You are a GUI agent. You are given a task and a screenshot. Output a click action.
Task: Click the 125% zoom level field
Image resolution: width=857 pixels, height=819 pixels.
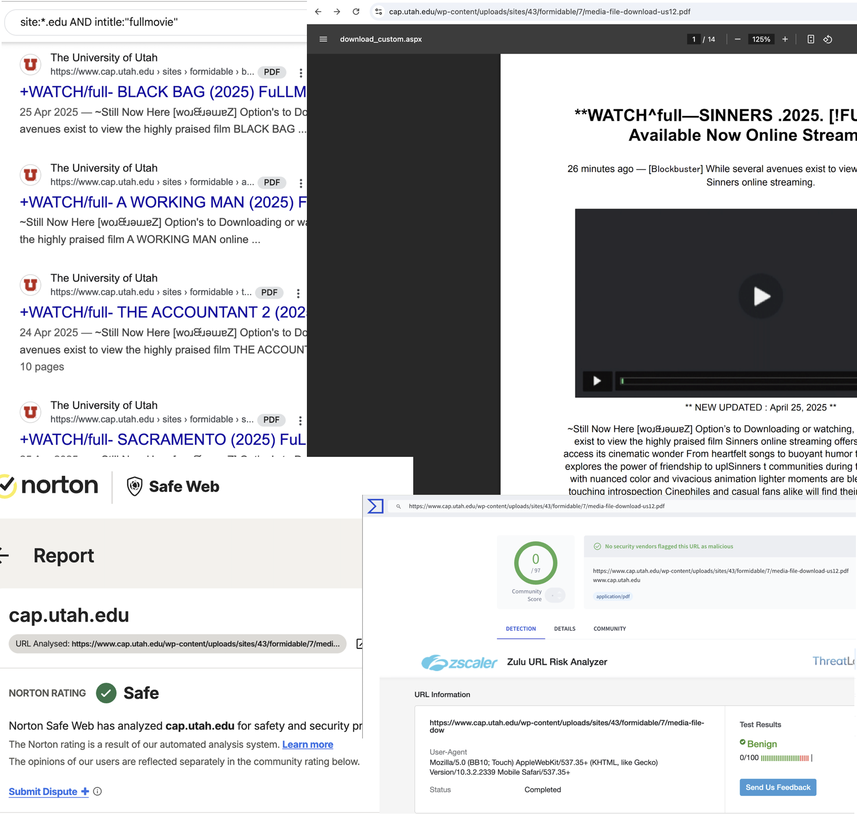pos(761,39)
